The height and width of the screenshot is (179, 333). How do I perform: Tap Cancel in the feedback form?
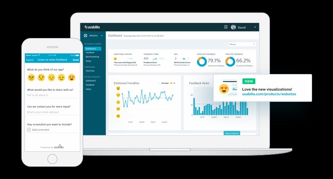(x=30, y=60)
